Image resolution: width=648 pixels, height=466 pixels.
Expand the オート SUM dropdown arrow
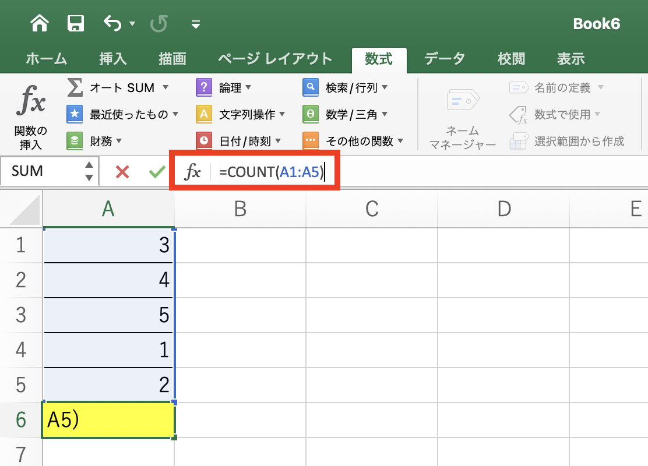165,87
